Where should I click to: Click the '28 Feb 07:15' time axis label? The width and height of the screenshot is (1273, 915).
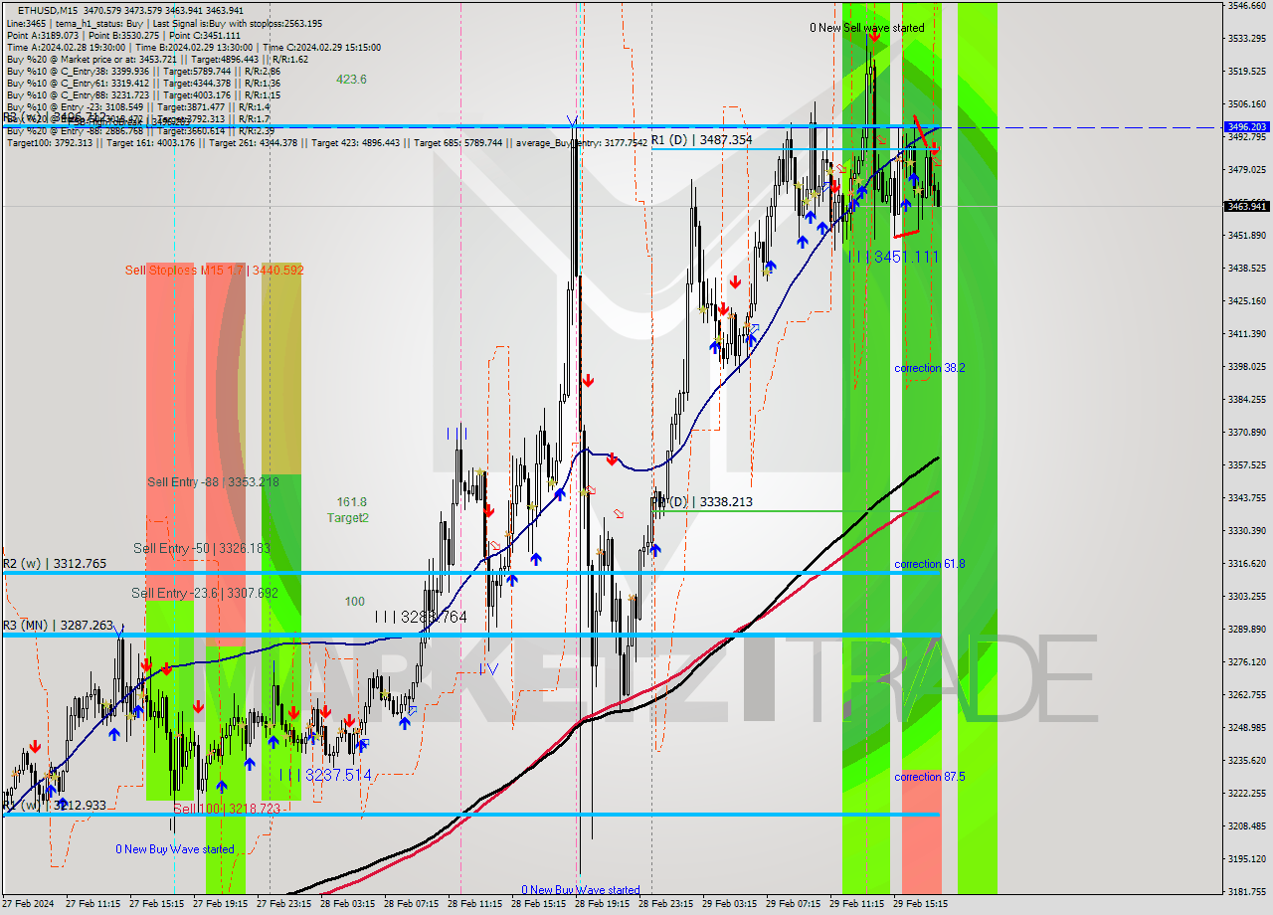tap(411, 904)
